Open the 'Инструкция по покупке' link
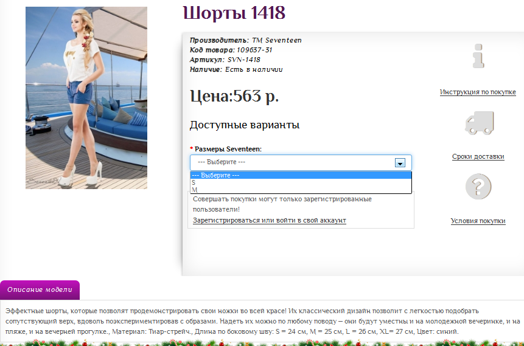 tap(478, 92)
